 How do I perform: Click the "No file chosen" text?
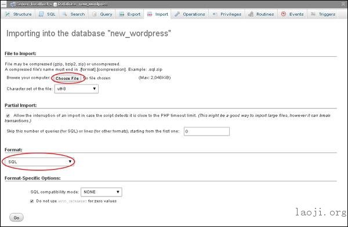97,78
